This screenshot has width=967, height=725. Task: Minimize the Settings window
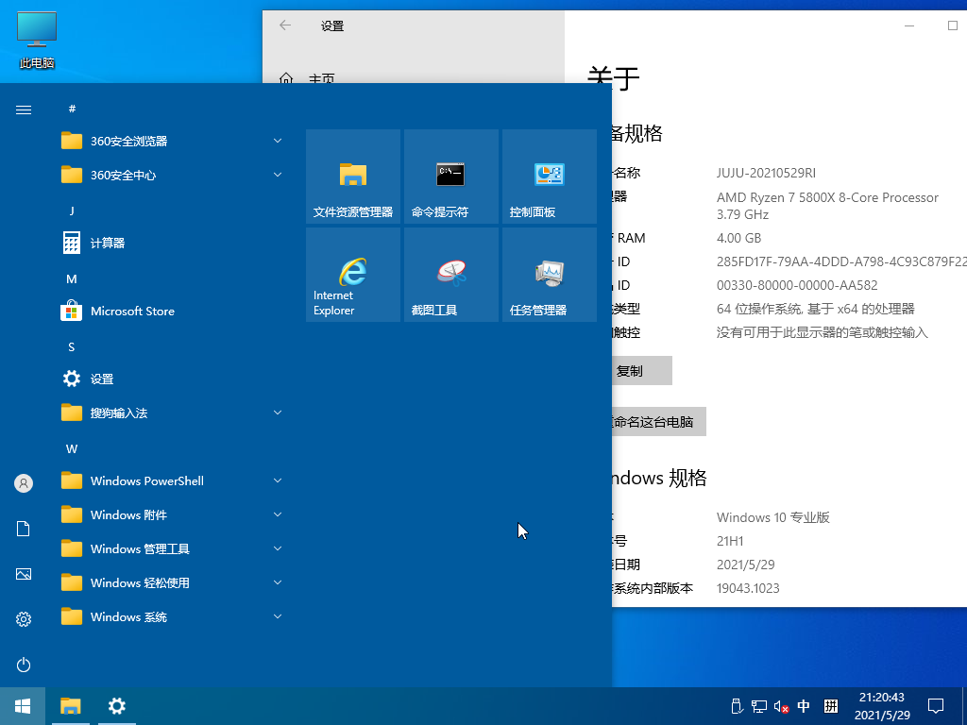click(909, 25)
